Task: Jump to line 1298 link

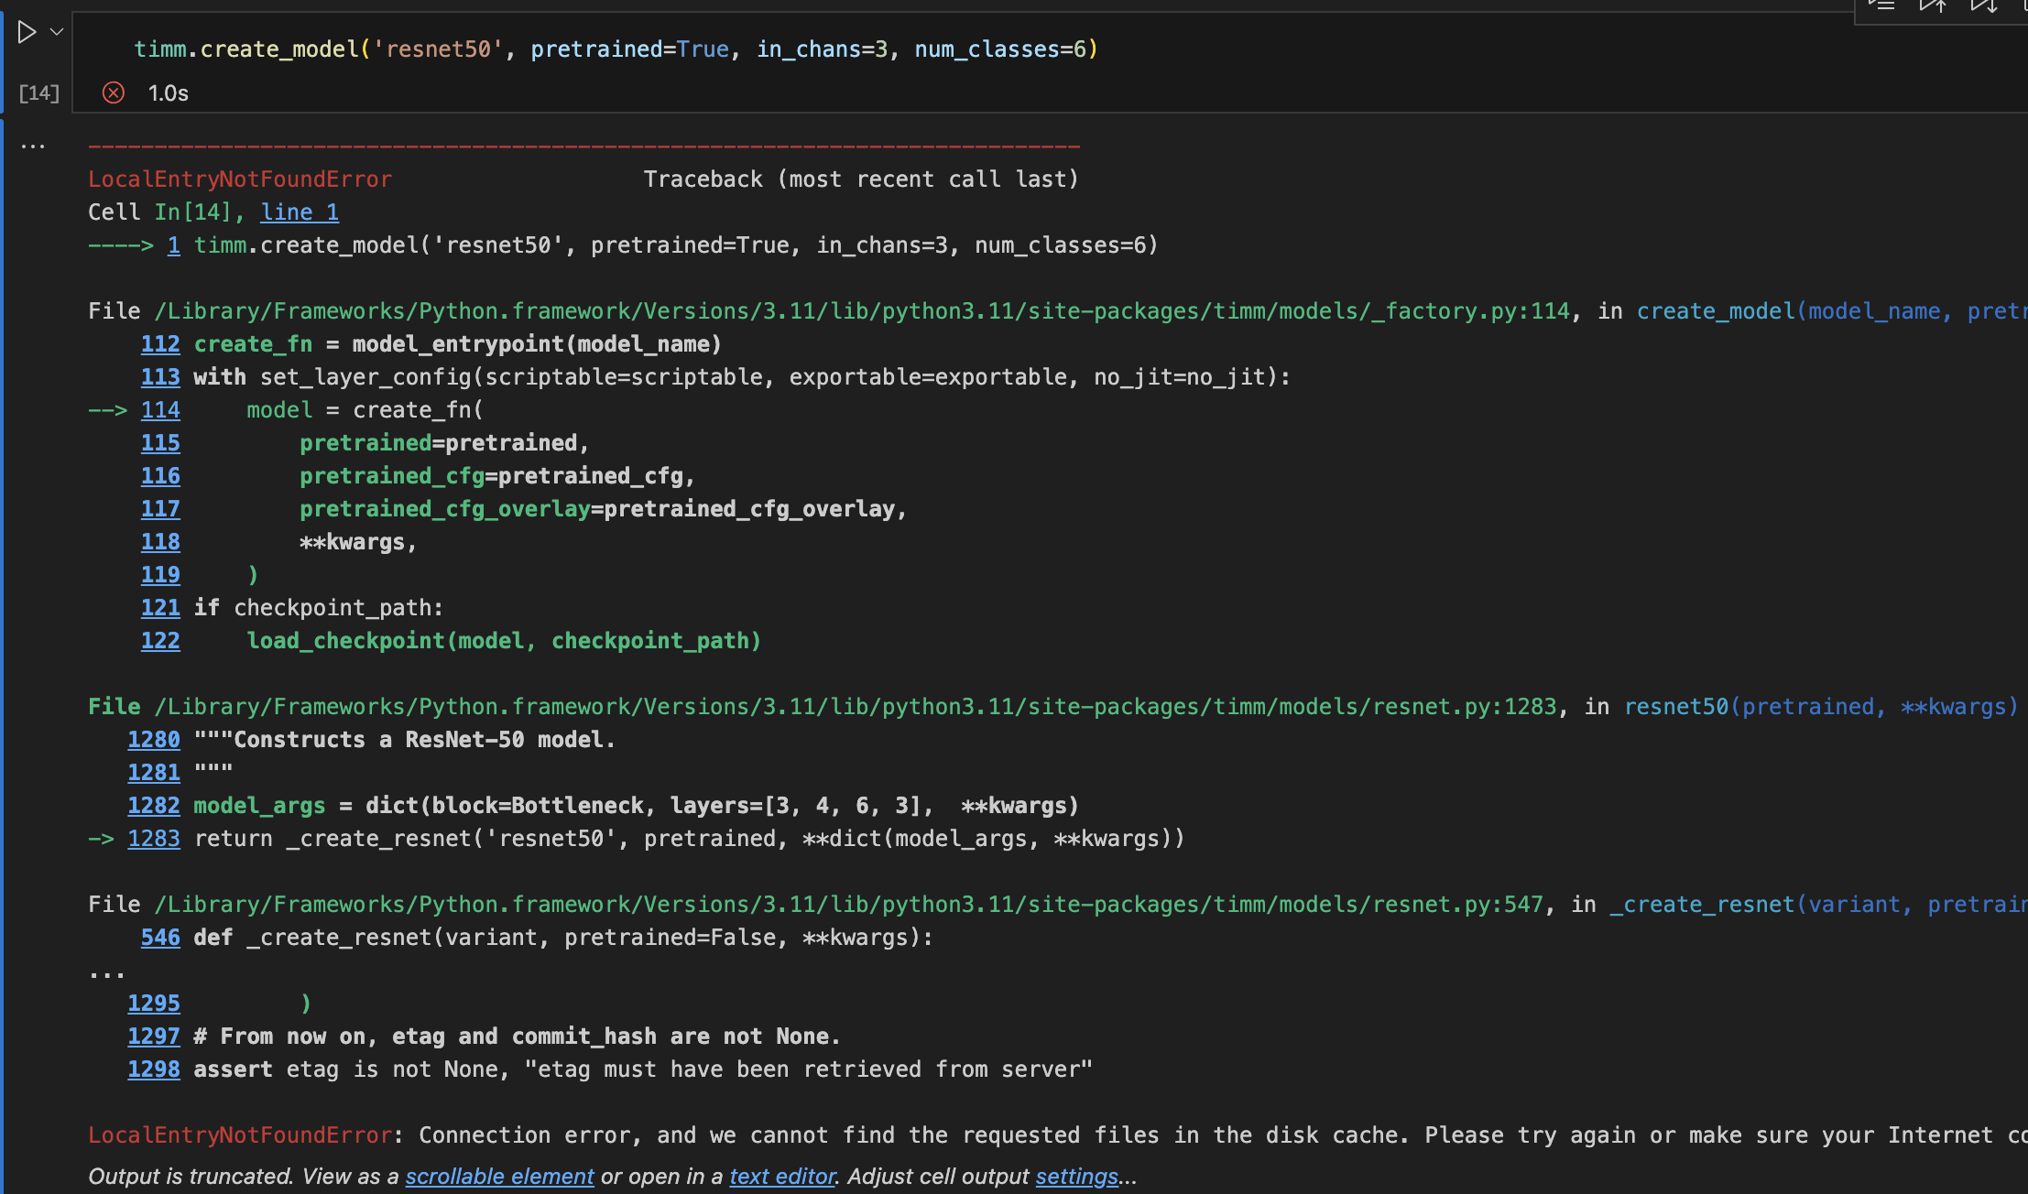Action: 154,1069
